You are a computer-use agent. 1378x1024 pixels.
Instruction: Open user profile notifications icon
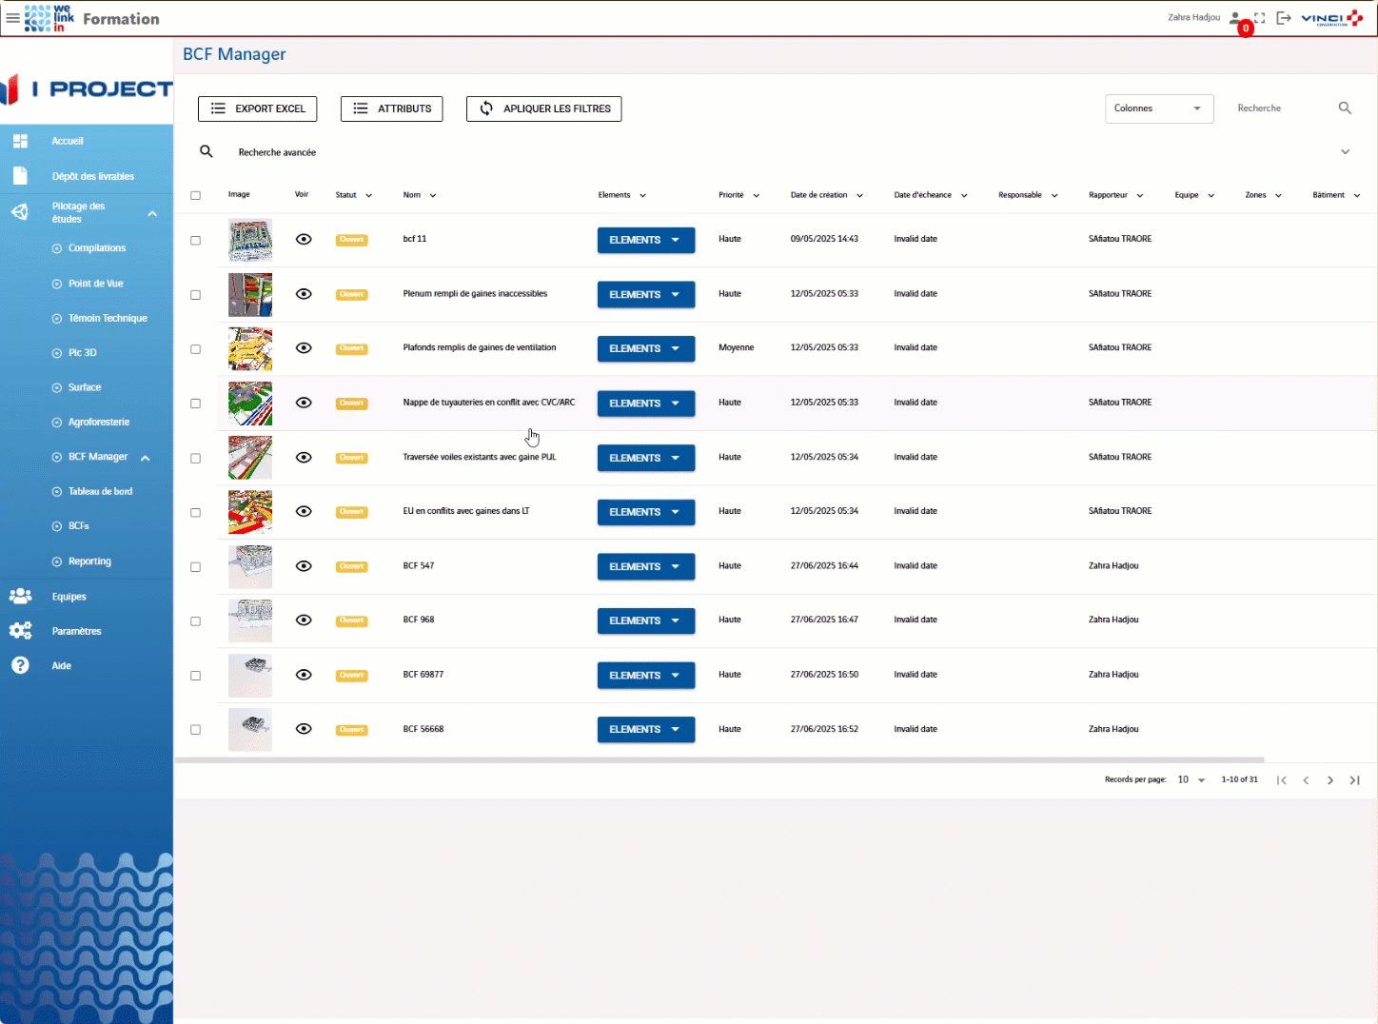(x=1235, y=18)
